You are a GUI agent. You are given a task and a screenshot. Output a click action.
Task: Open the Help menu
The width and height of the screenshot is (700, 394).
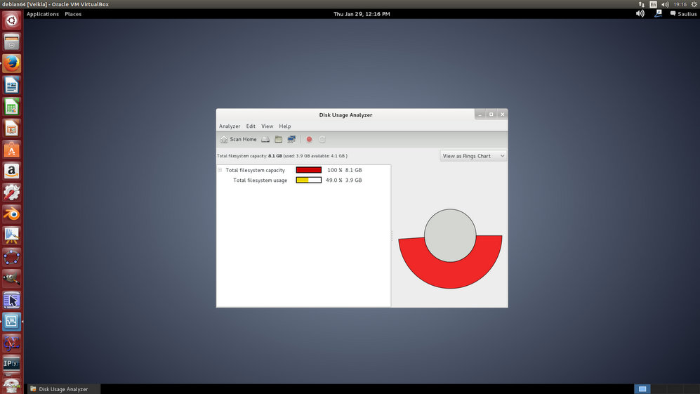click(284, 126)
